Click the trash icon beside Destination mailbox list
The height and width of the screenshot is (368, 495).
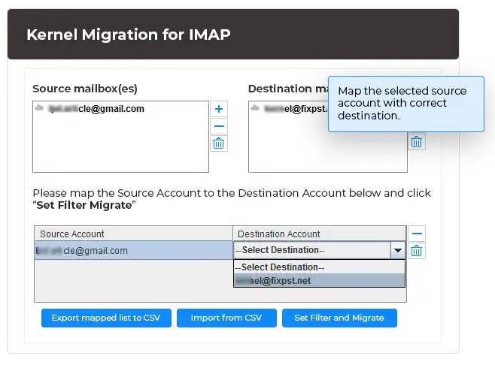tap(417, 140)
